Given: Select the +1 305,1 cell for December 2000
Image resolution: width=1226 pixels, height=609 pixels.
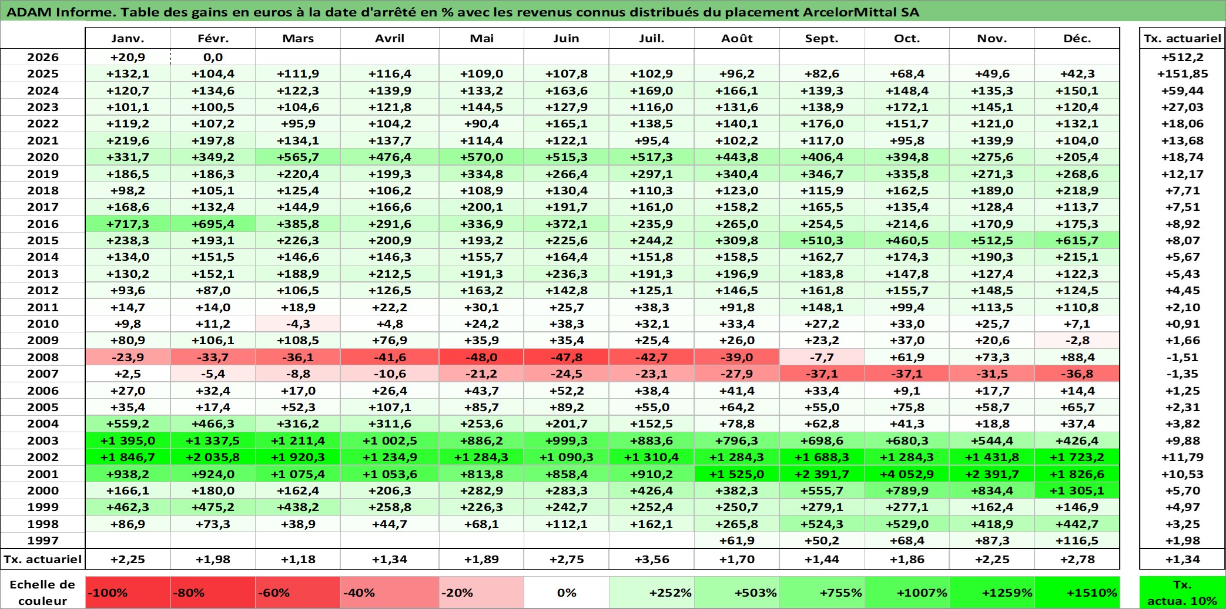Looking at the screenshot, I should [x=1077, y=490].
